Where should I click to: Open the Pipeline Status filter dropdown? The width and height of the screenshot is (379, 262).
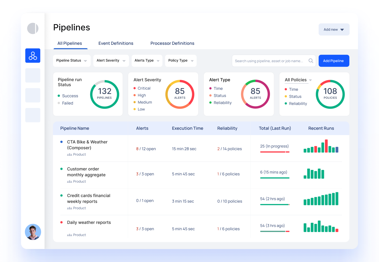point(72,61)
